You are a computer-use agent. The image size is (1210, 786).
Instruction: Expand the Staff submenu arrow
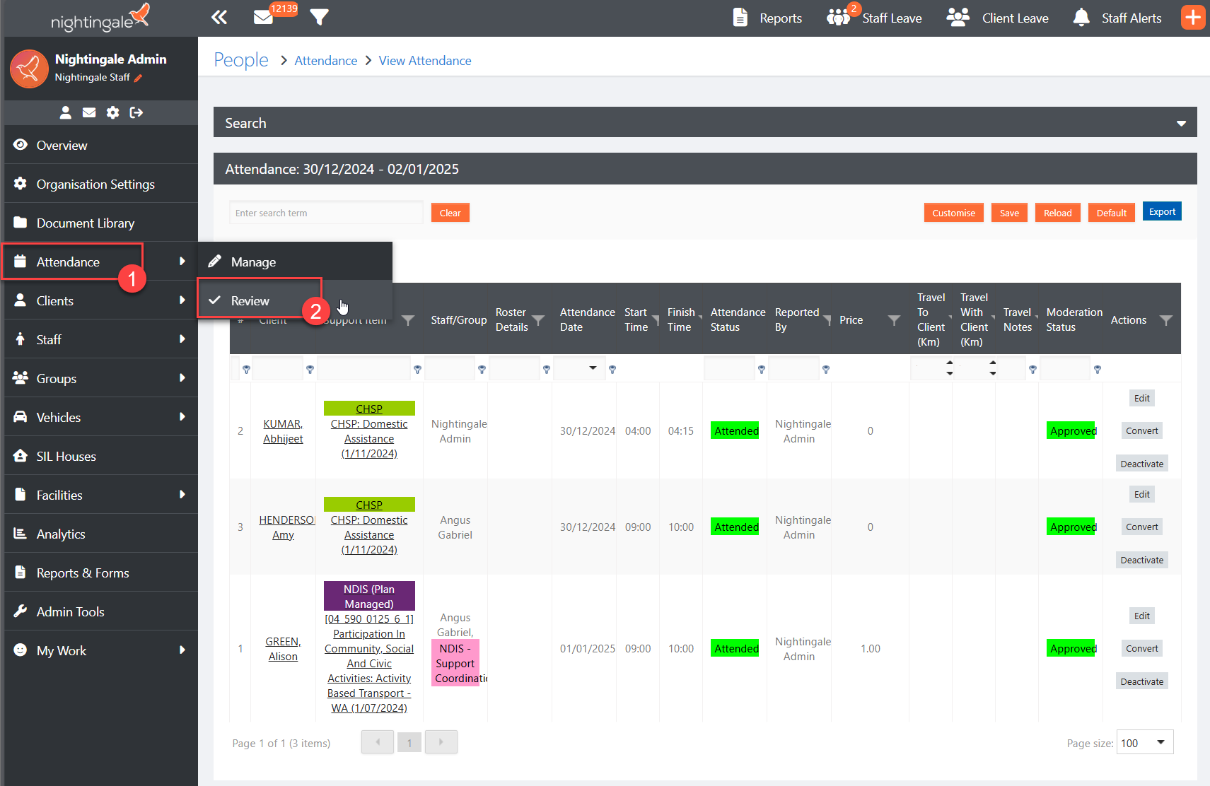coord(182,339)
